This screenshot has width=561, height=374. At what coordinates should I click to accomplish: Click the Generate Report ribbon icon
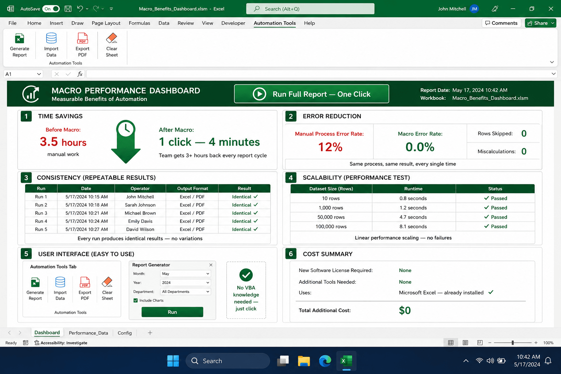coord(19,38)
